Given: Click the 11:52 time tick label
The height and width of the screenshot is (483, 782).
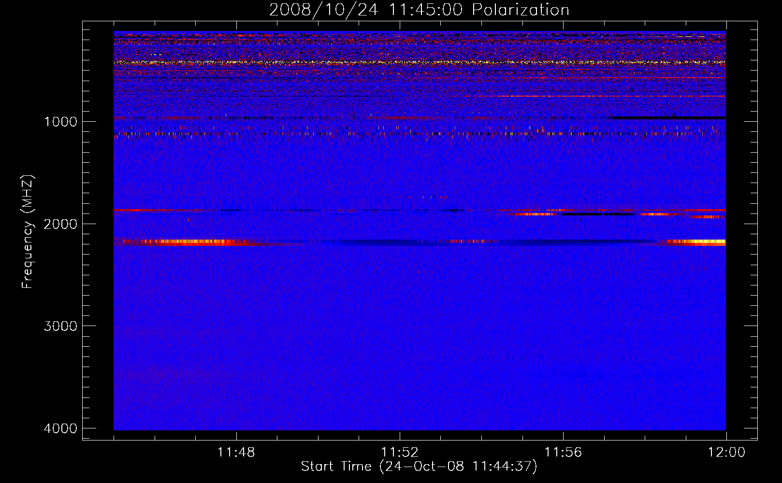Looking at the screenshot, I should coord(400,453).
